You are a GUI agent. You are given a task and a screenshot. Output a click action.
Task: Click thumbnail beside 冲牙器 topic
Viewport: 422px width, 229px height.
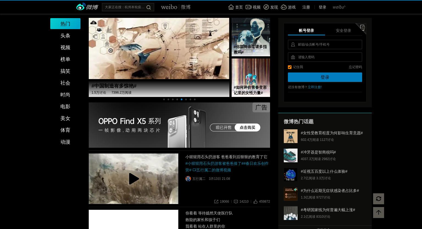tap(291, 155)
